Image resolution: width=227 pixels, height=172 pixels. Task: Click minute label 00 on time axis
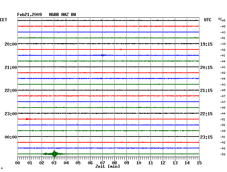point(18,163)
